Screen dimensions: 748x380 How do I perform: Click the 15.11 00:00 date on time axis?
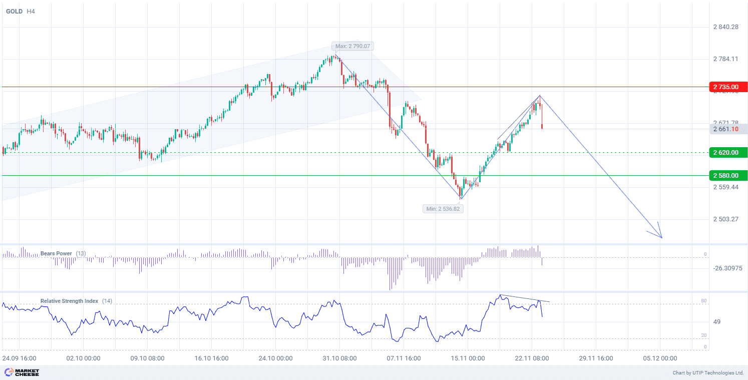pyautogui.click(x=468, y=358)
